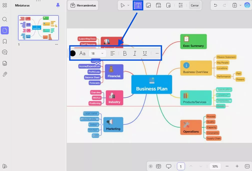
Task: Select the page 1 thumbnail
Action: [x=38, y=28]
